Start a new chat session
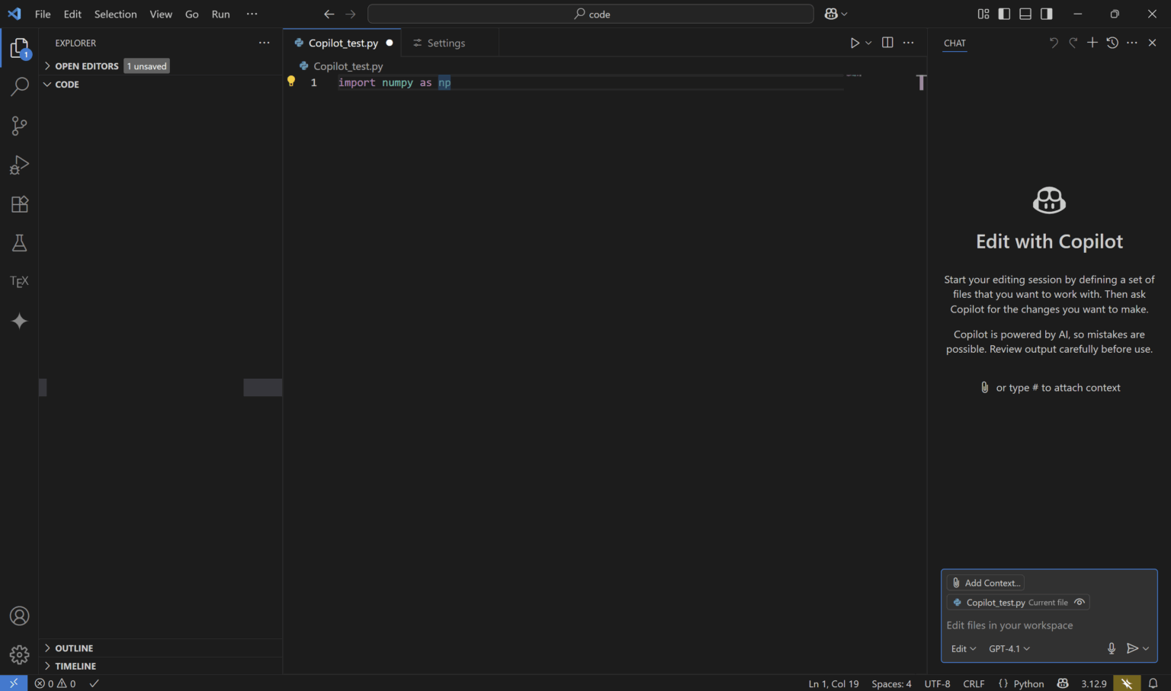The image size is (1171, 691). coord(1092,43)
